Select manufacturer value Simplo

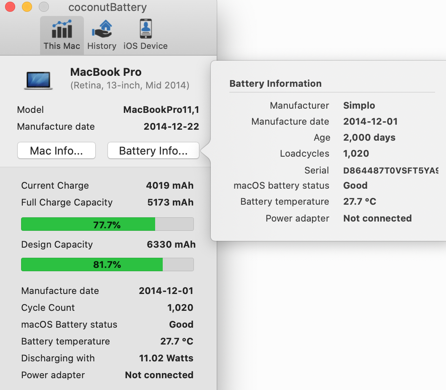tap(359, 105)
